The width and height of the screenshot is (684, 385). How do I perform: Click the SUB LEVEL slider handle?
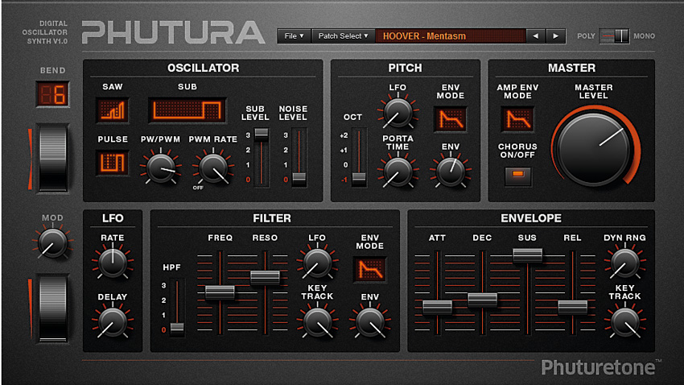click(262, 134)
